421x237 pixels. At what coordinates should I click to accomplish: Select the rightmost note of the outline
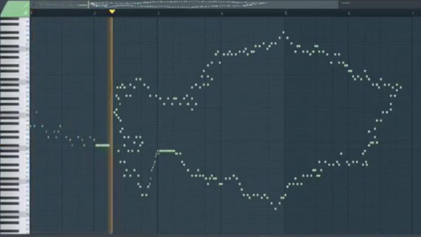click(x=400, y=87)
